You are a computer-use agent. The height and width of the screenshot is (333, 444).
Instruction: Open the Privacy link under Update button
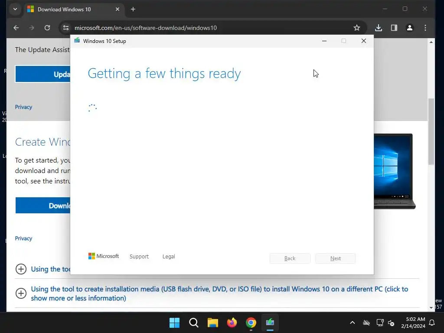(23, 107)
